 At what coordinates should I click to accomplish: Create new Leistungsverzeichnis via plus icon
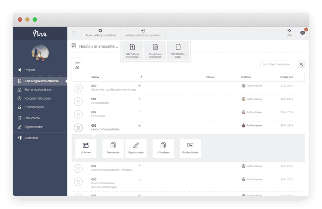tap(100, 33)
